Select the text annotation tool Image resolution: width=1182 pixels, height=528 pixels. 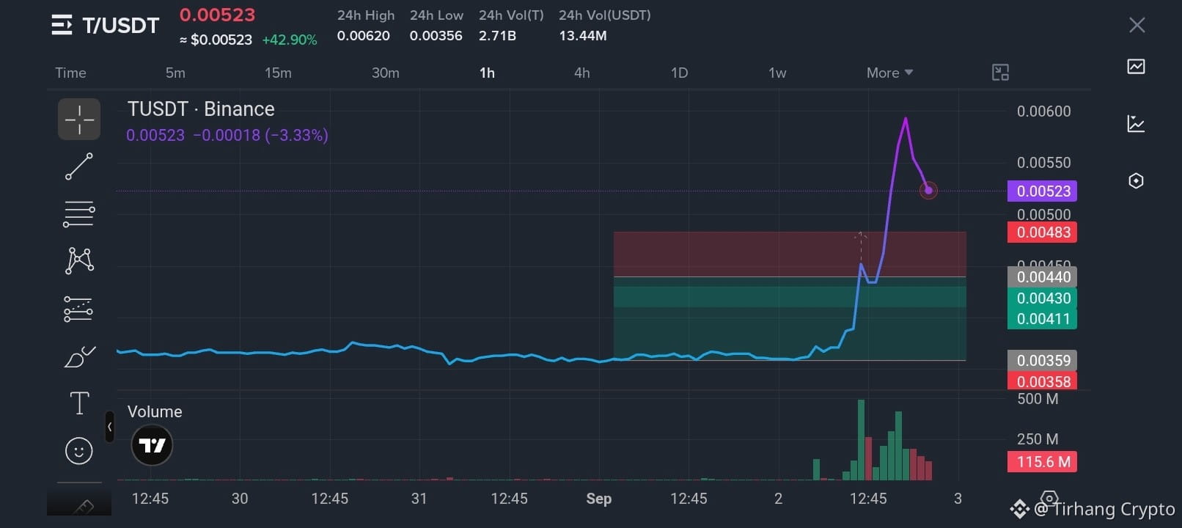pyautogui.click(x=79, y=403)
